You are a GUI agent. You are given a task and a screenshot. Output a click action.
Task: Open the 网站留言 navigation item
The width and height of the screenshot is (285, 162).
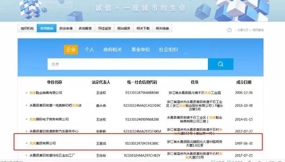tap(124, 28)
